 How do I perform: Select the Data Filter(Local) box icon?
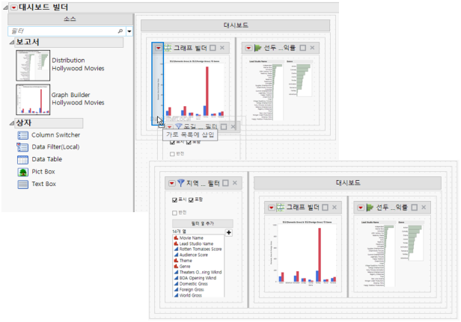(22, 147)
